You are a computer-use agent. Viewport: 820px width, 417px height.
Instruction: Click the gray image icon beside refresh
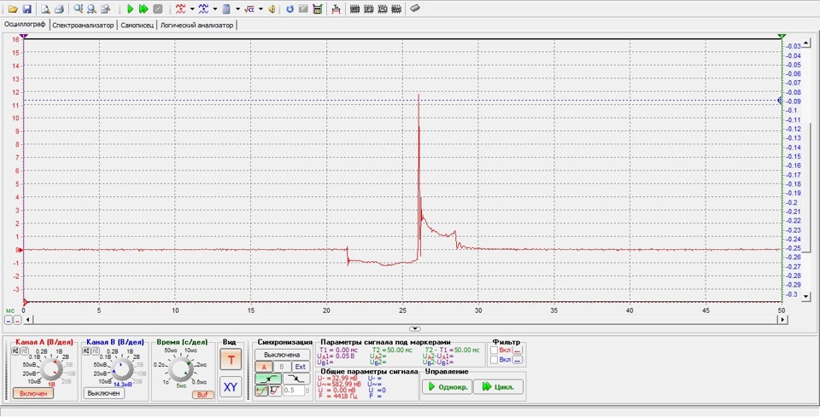[302, 9]
